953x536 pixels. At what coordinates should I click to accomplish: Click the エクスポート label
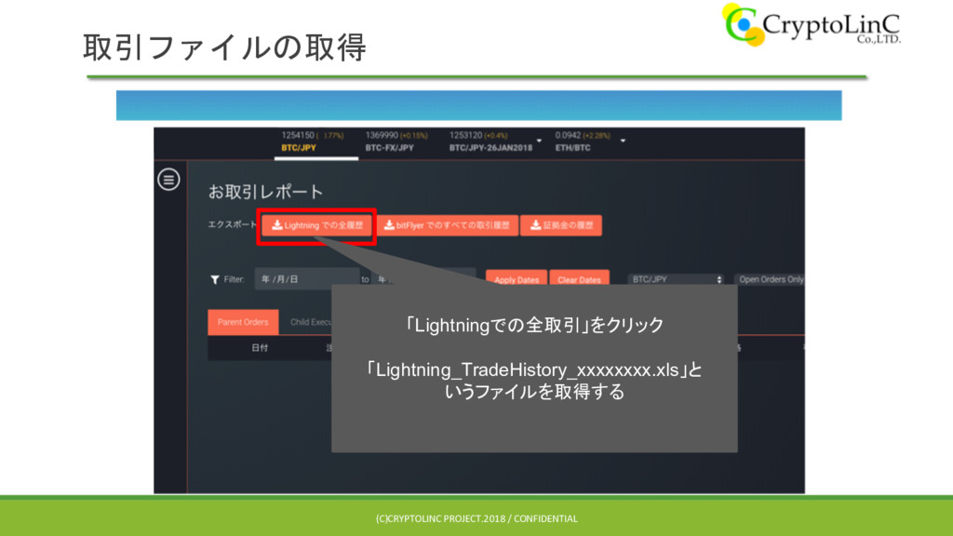(233, 224)
